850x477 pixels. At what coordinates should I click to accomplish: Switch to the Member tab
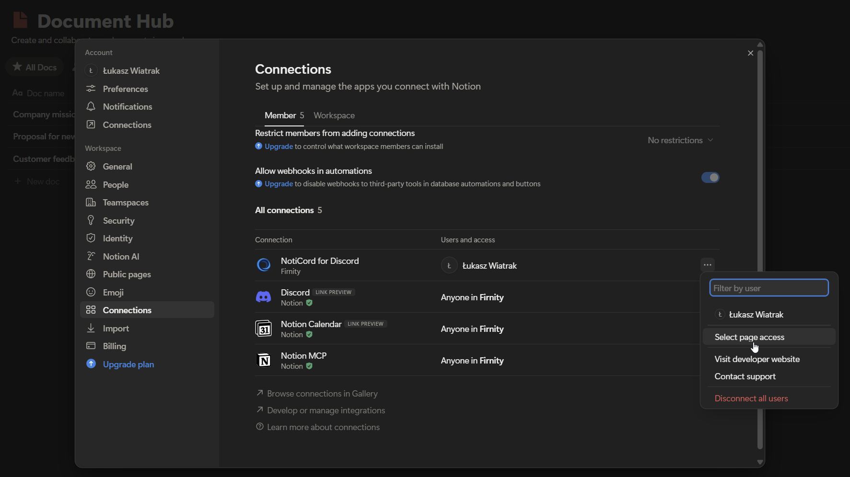[x=279, y=115]
